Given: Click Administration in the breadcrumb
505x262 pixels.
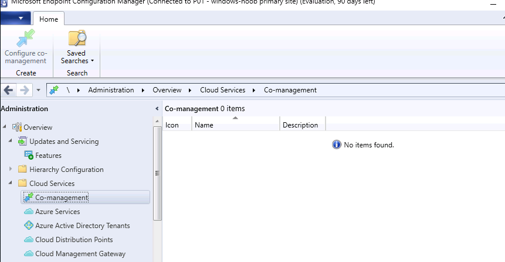Looking at the screenshot, I should (x=111, y=90).
